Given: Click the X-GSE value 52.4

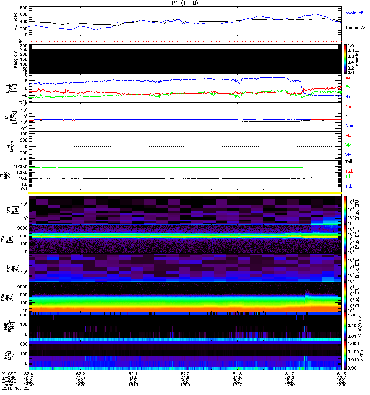Looking at the screenshot, I should coord(29,374).
